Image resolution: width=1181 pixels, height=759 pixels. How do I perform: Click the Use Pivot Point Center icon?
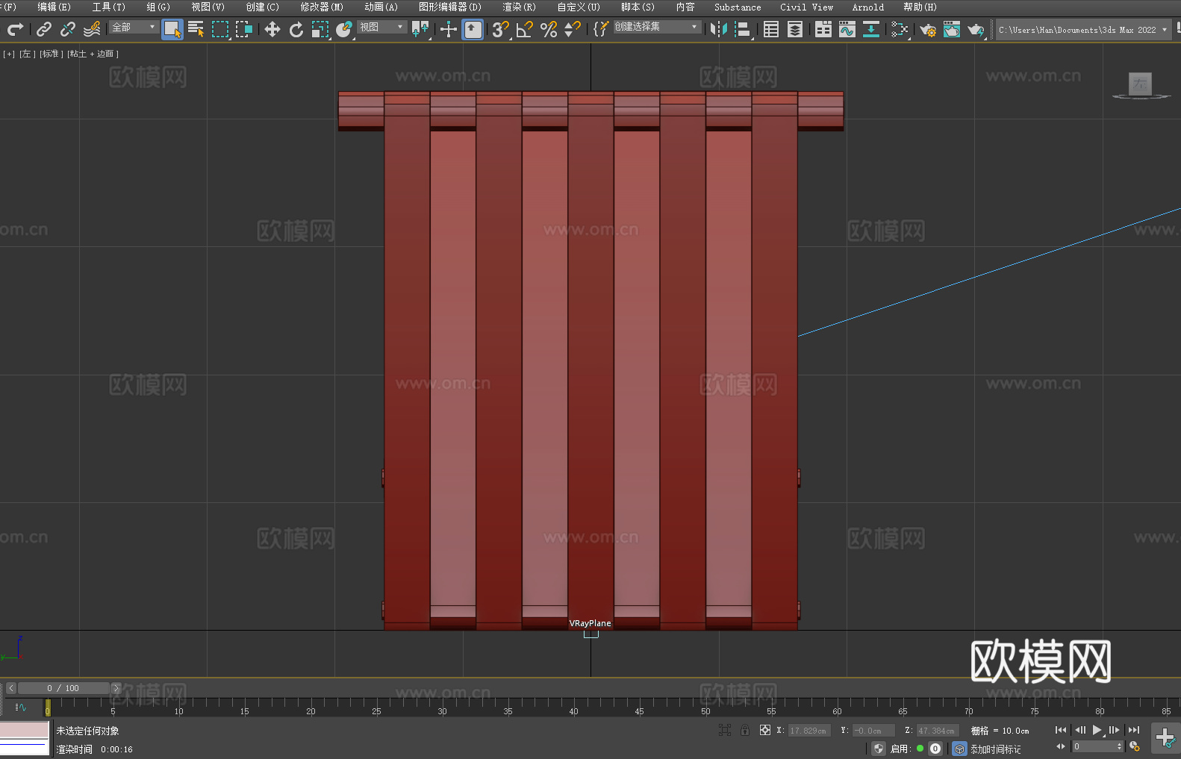click(420, 29)
